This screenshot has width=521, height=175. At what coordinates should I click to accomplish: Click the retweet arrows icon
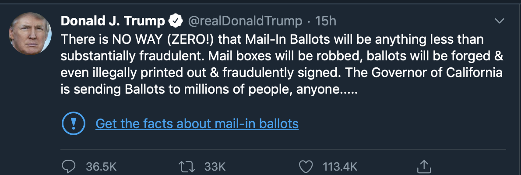click(x=188, y=166)
